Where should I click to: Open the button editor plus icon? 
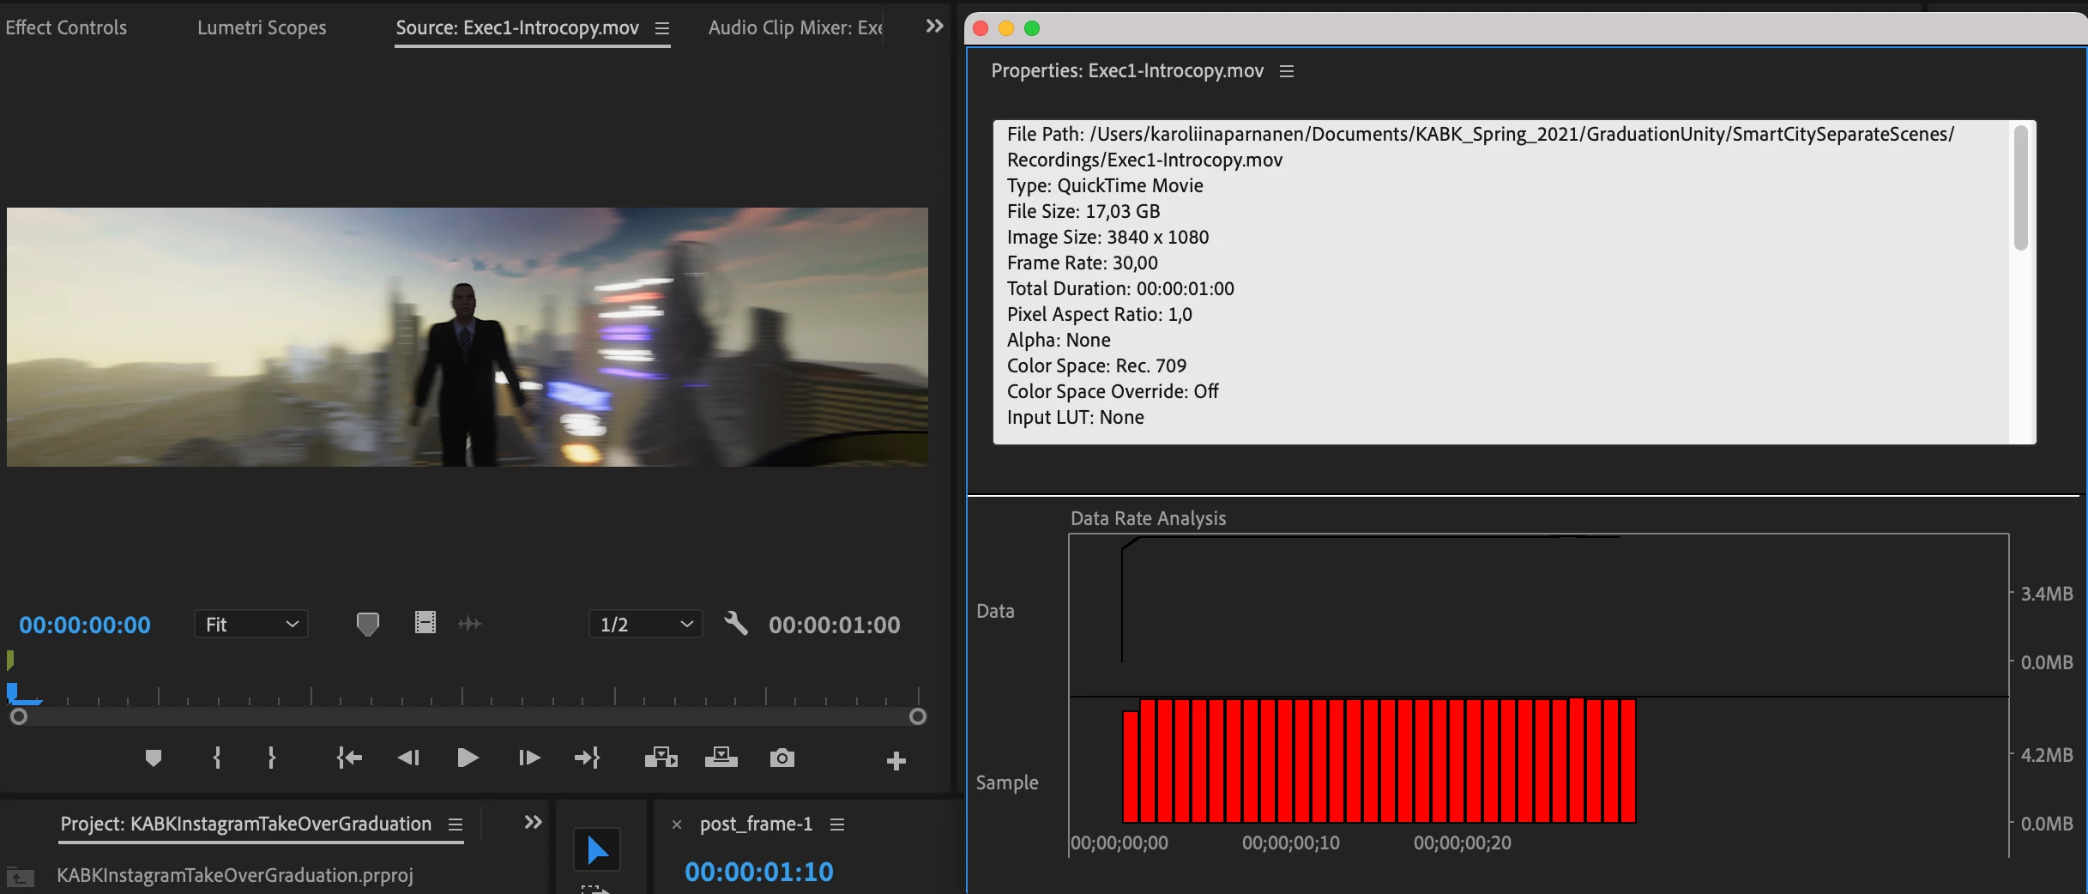896,761
